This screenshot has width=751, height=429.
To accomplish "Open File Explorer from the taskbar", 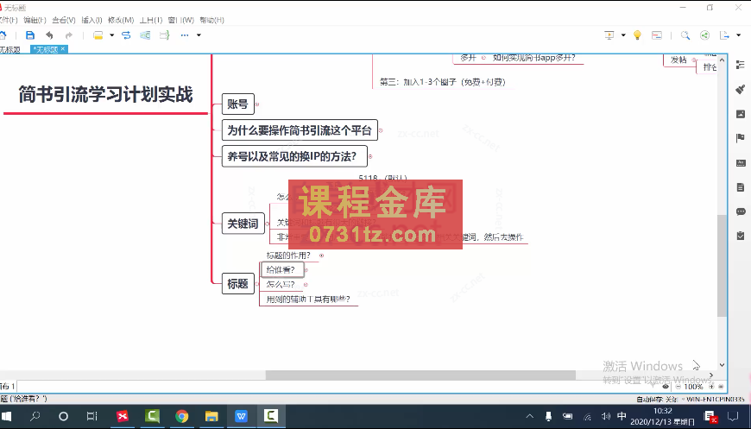I will click(211, 416).
